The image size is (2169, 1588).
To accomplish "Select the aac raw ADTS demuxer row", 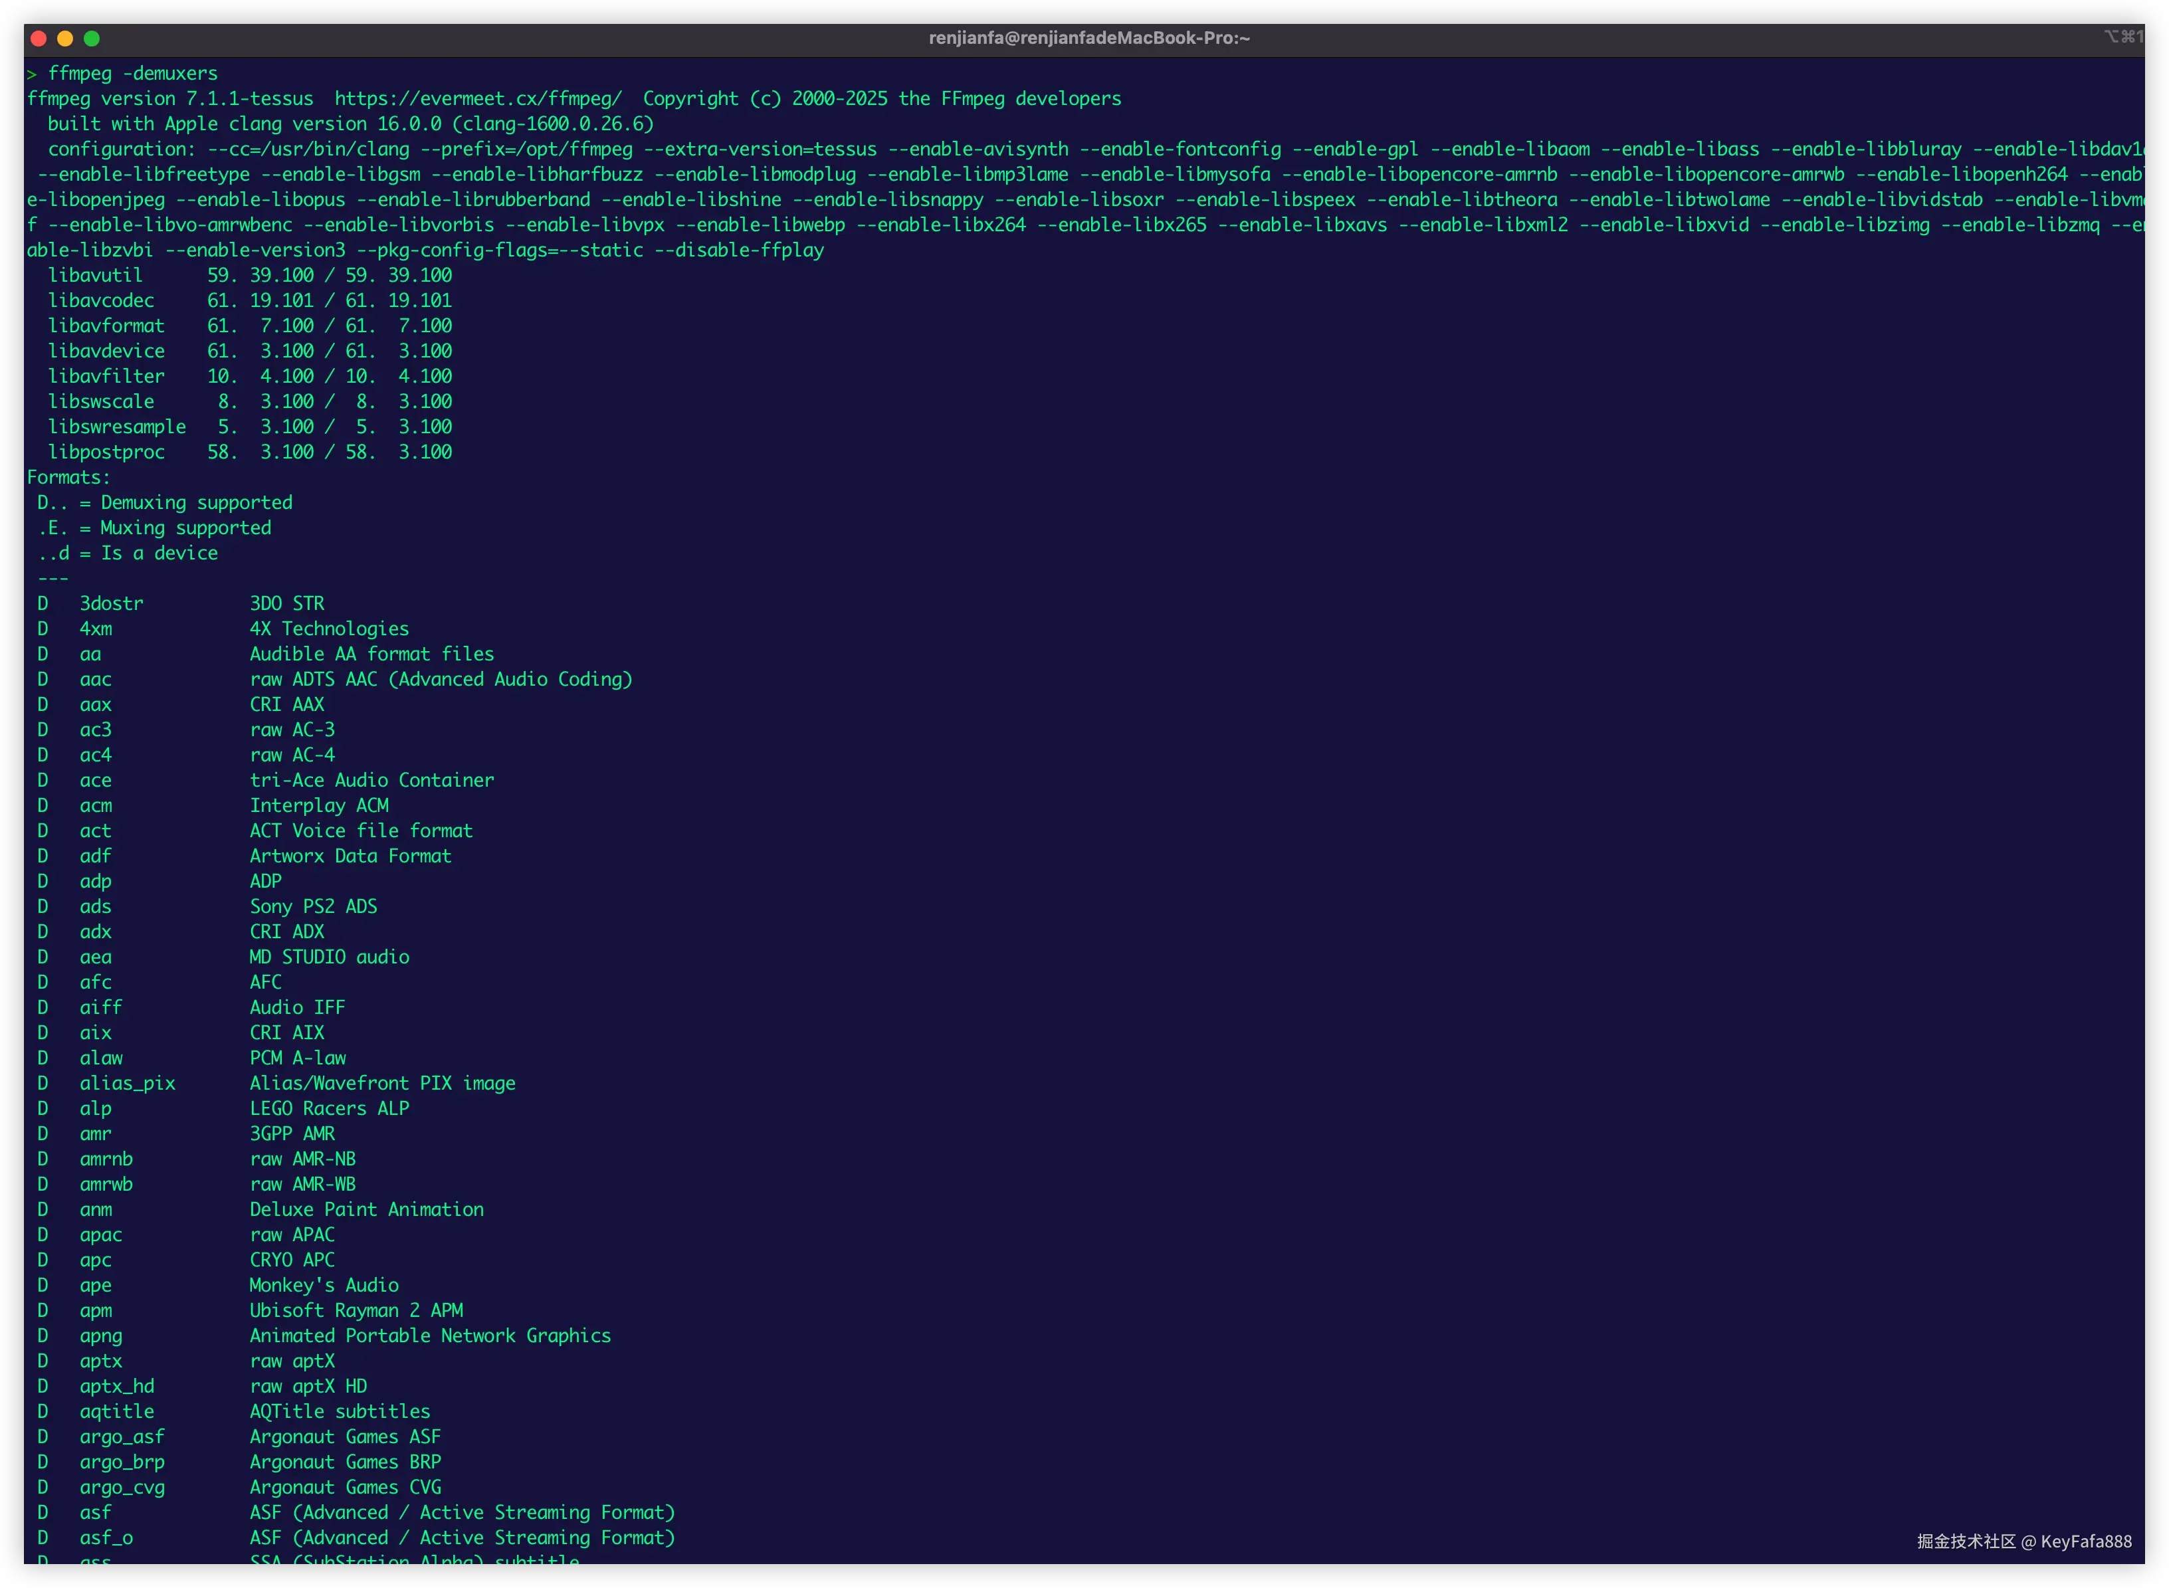I will (336, 678).
